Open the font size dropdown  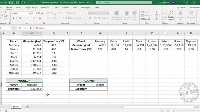[36, 13]
